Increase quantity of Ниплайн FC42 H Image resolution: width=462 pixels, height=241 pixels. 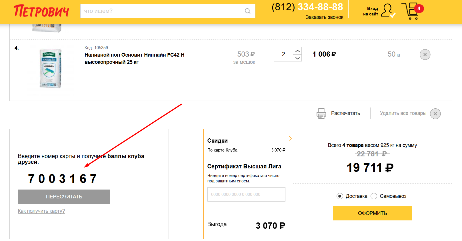(297, 51)
